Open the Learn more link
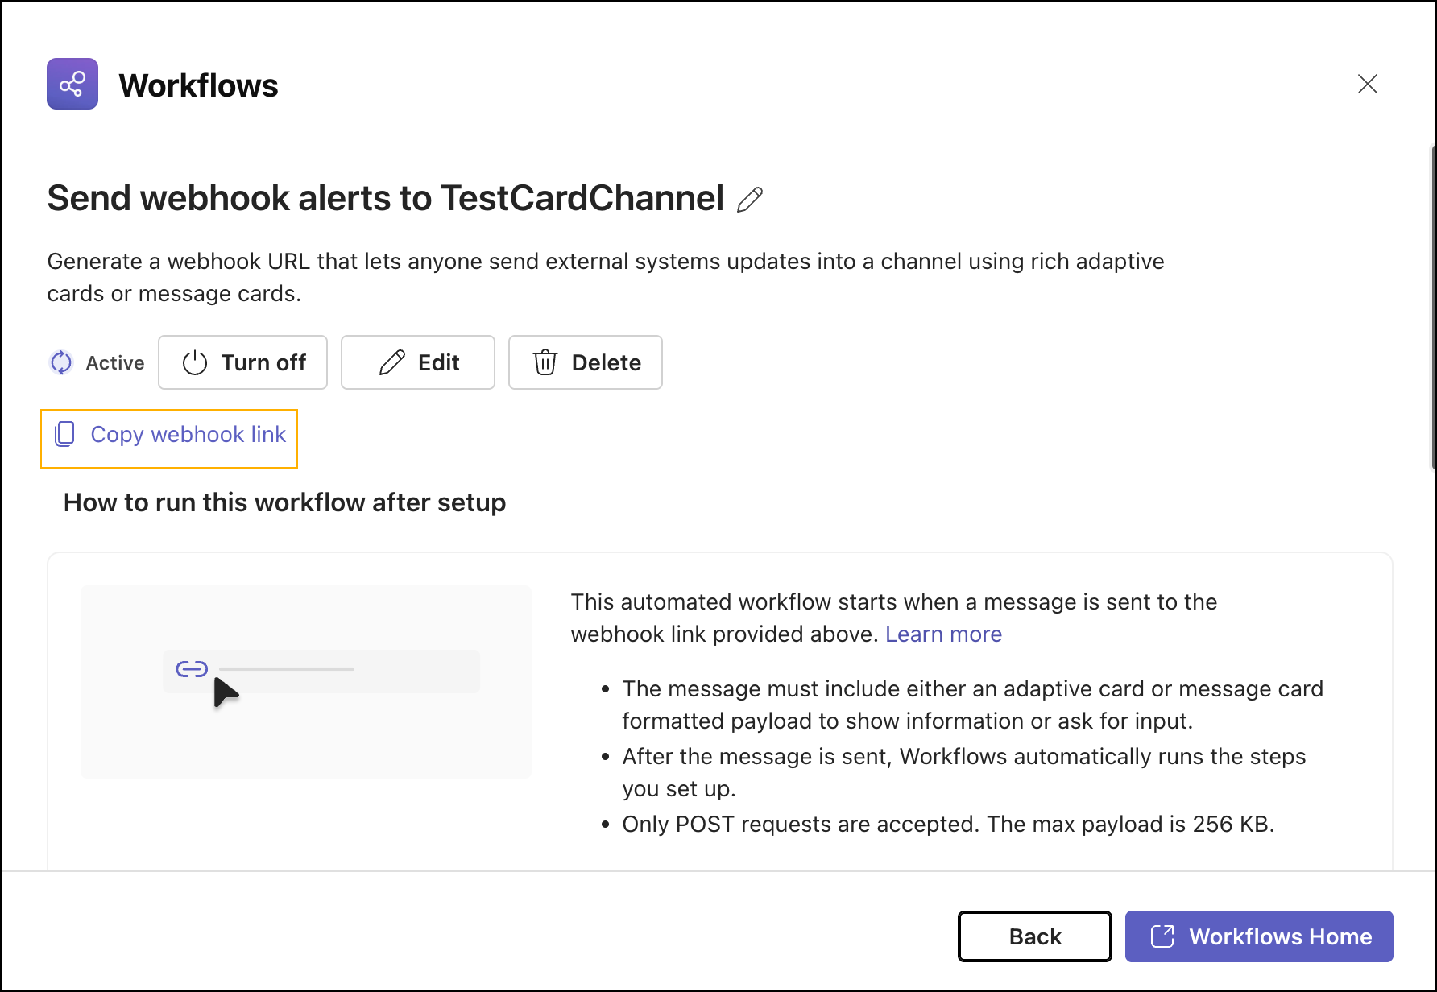The image size is (1437, 992). (x=943, y=634)
